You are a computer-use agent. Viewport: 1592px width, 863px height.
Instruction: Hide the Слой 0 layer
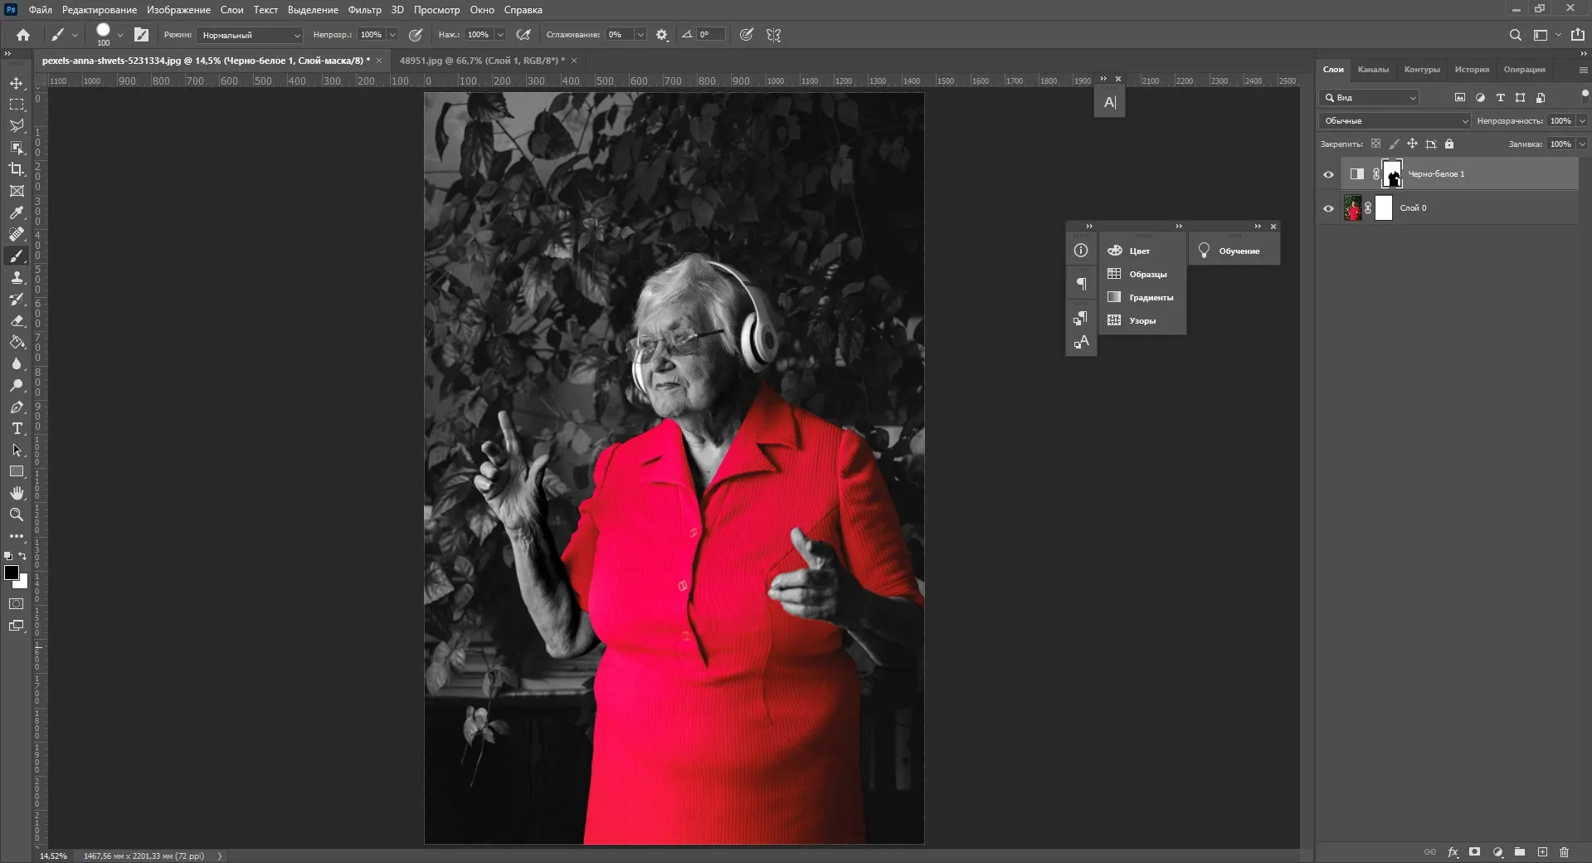click(x=1328, y=208)
